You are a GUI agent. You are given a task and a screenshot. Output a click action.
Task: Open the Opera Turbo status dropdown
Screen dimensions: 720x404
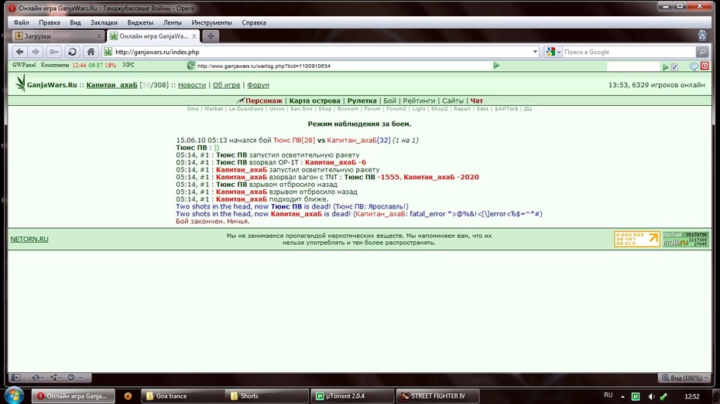pyautogui.click(x=74, y=378)
